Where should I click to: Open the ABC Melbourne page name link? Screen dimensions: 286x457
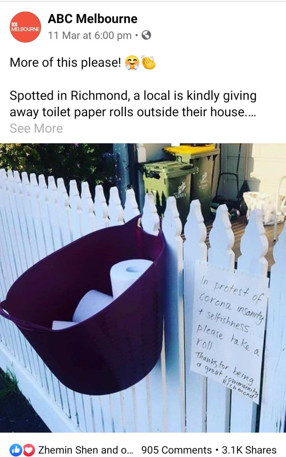(x=93, y=19)
